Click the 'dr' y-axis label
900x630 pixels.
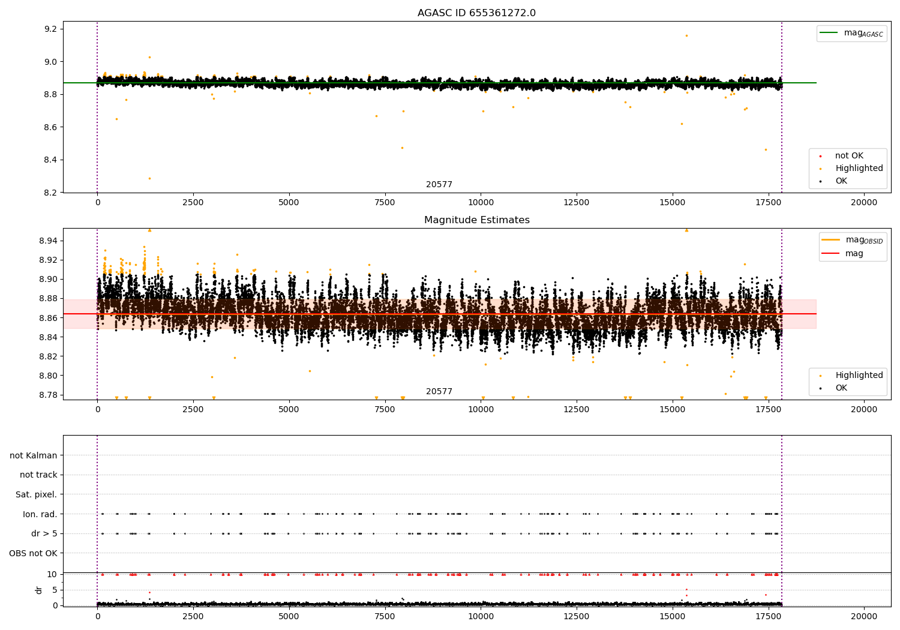(x=39, y=590)
